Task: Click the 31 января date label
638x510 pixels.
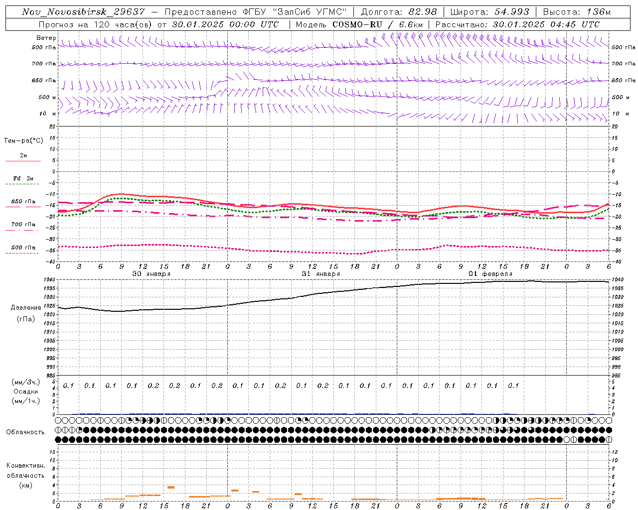Action: click(x=320, y=274)
